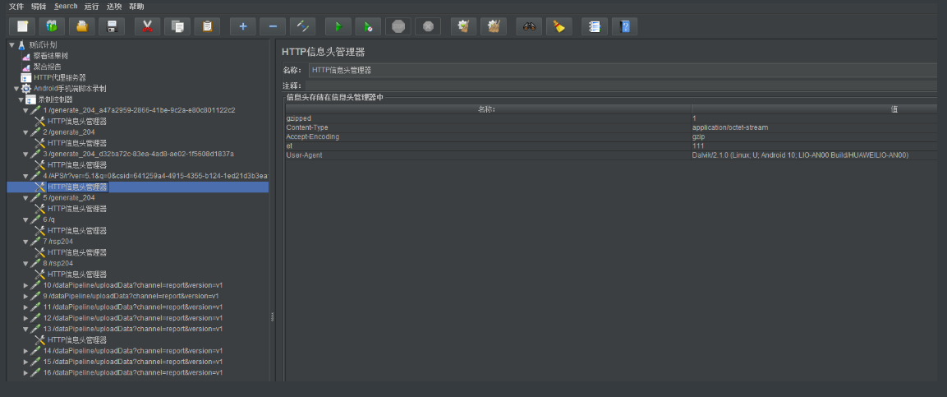Select HTTP信息头管理器 under request 13

[x=77, y=339]
